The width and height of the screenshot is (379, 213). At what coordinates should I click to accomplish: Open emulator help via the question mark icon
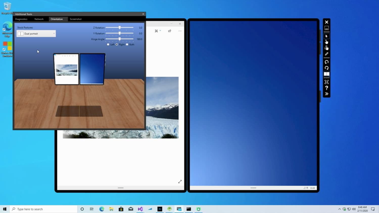(x=326, y=88)
